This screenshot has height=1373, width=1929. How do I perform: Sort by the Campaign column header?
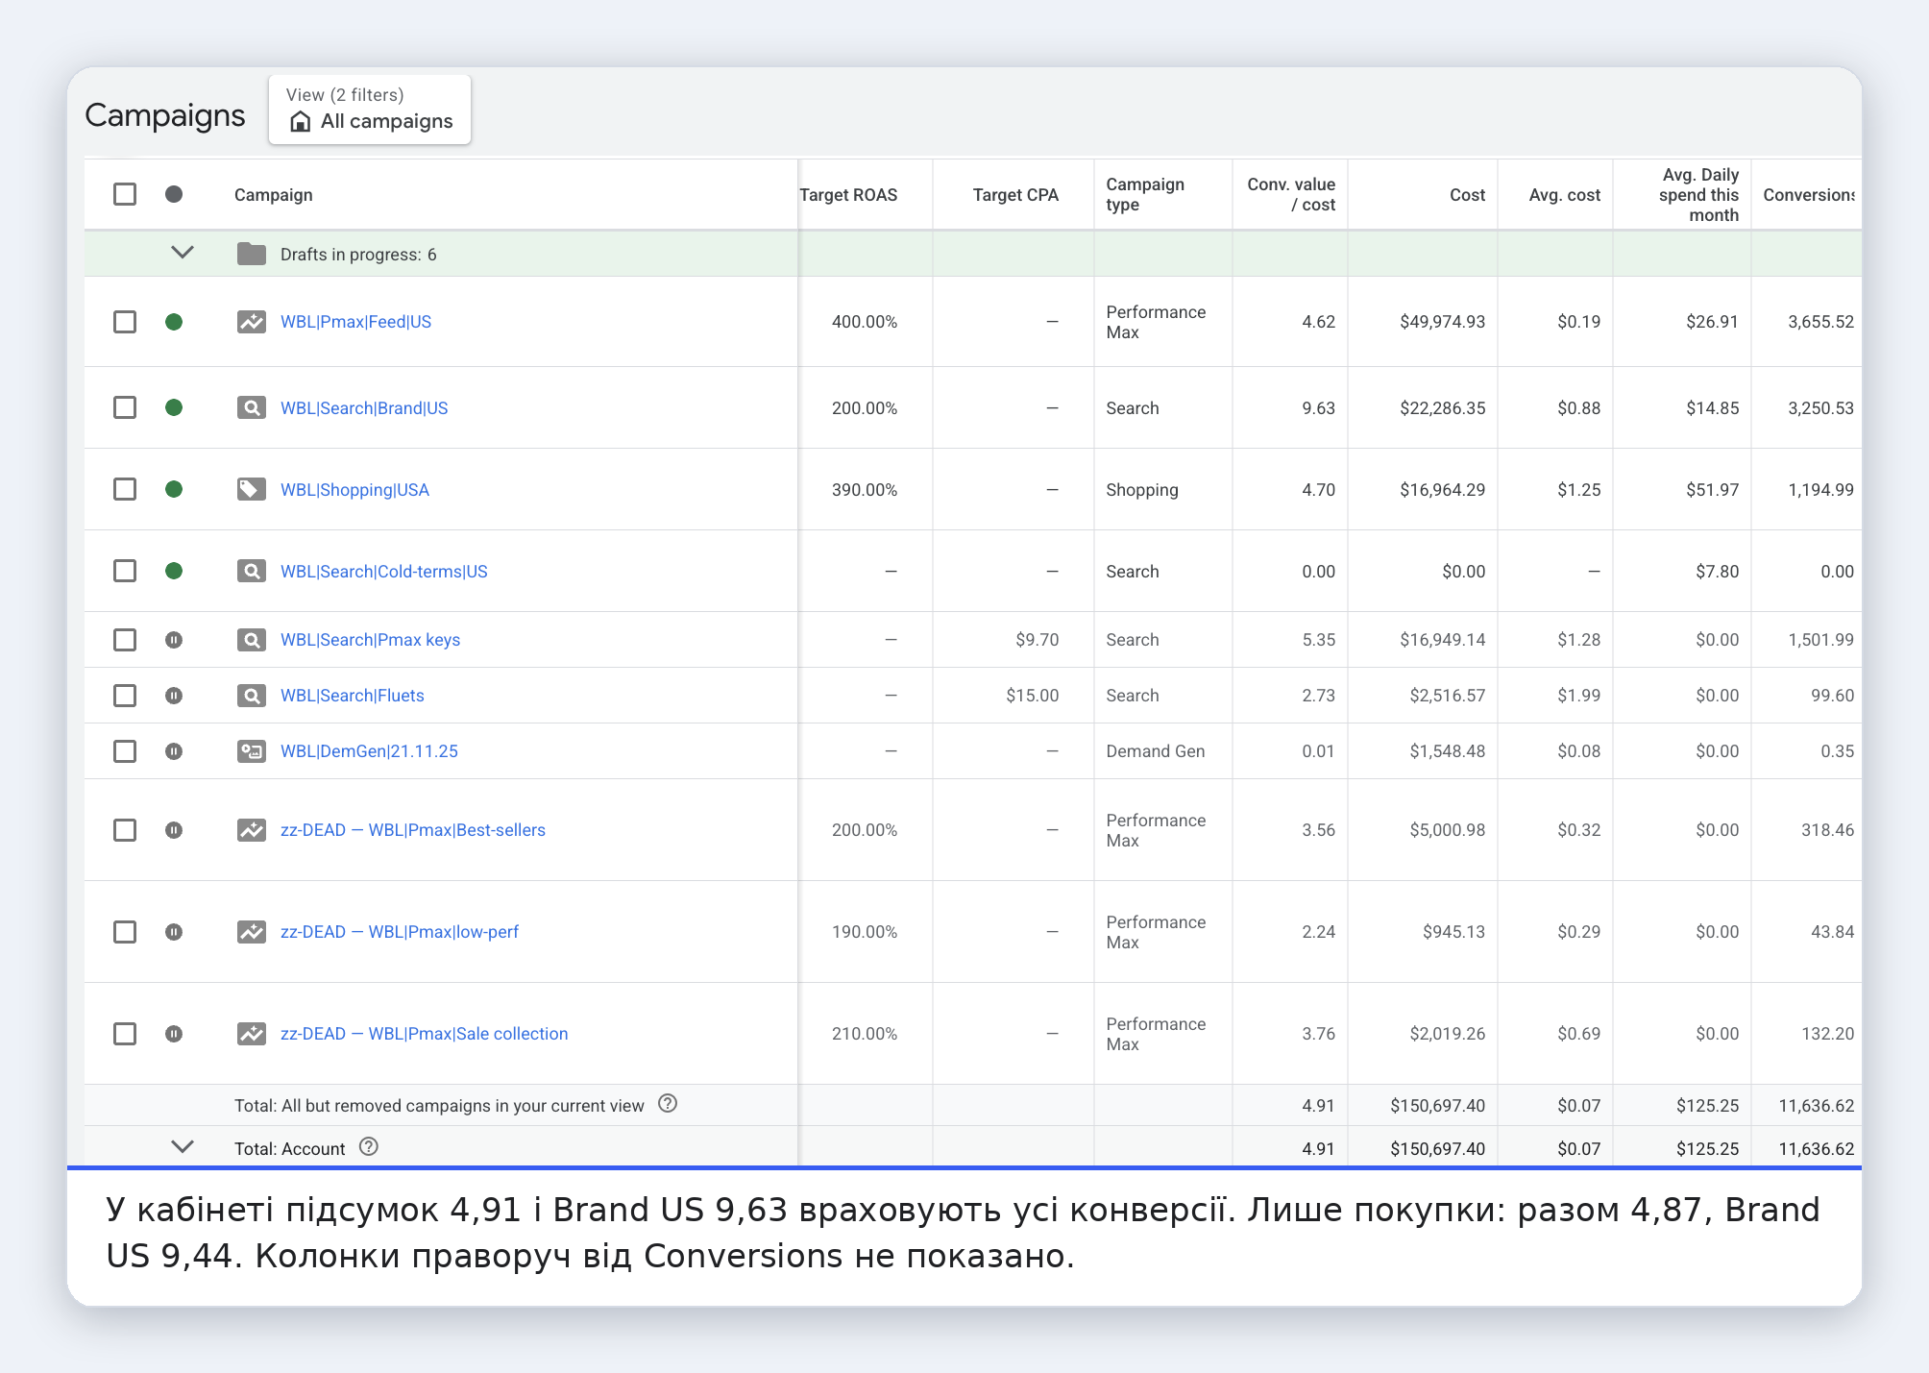click(x=274, y=195)
